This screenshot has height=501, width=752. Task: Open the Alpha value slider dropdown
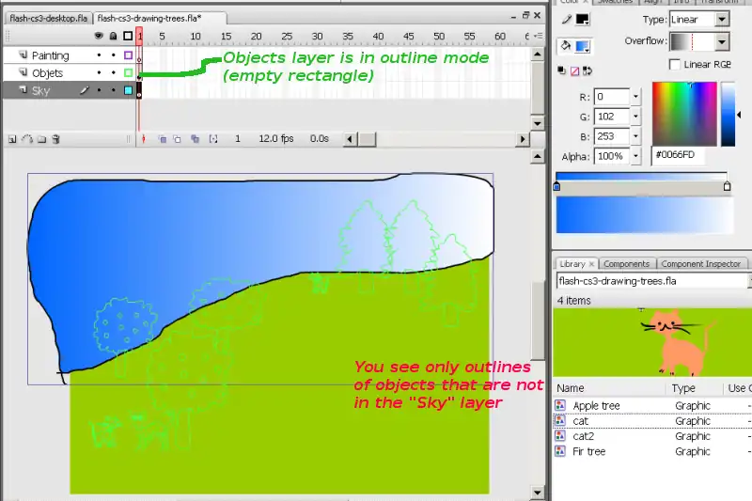pyautogui.click(x=636, y=156)
